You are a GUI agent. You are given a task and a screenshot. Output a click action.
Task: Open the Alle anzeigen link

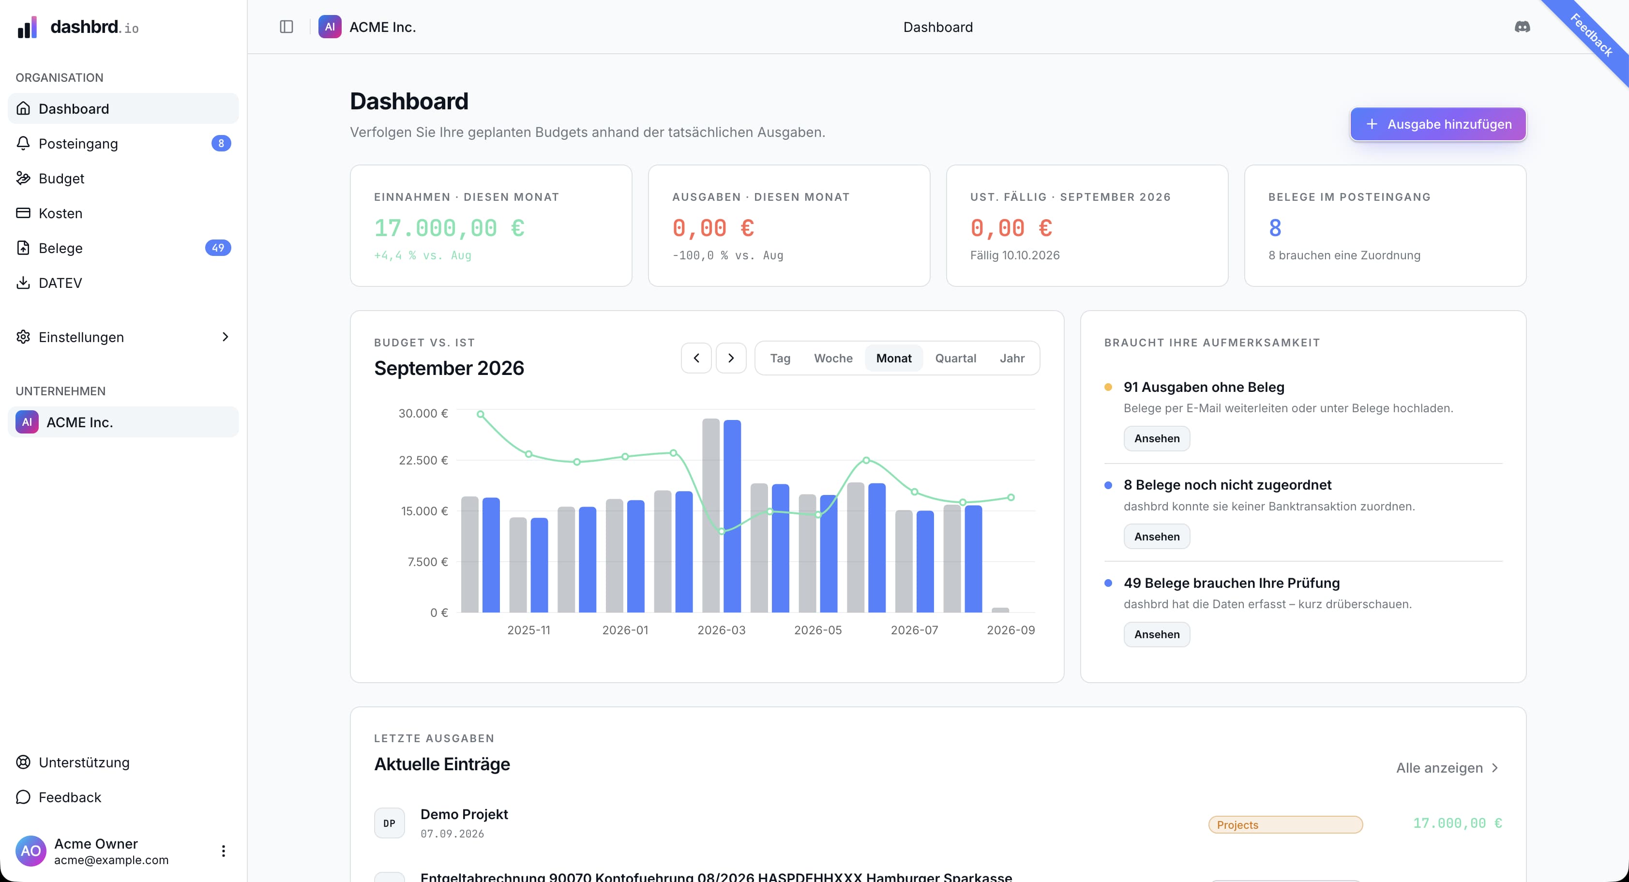point(1448,767)
